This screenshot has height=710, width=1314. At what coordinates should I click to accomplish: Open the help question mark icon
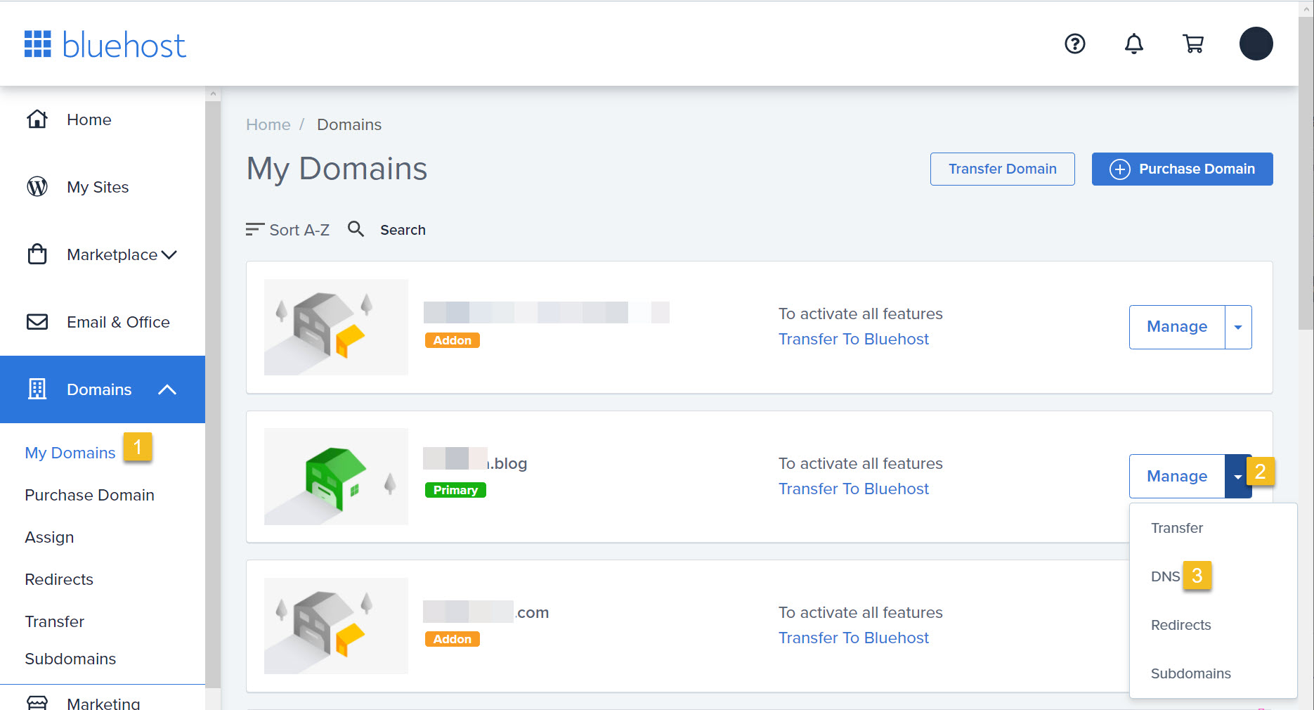1075,44
